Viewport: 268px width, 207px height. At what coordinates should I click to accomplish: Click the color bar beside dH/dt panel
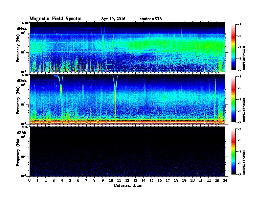233,47
